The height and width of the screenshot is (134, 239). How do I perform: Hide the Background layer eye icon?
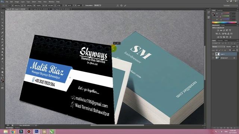[x=213, y=58]
